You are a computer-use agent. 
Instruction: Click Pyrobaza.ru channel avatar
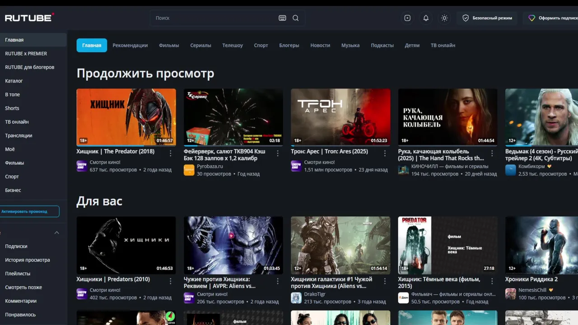[189, 170]
